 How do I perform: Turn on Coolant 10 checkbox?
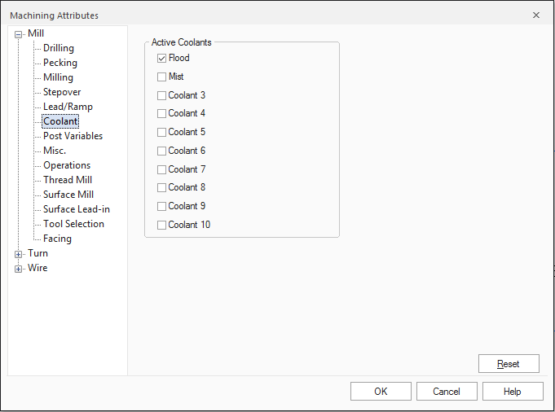click(x=161, y=226)
